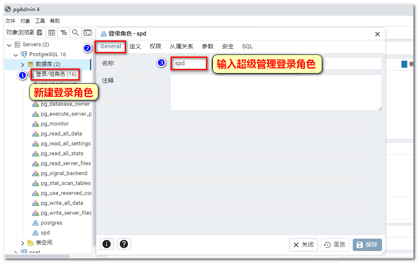This screenshot has height=263, width=418.
Task: Open the view data table icon
Action: click(52, 33)
